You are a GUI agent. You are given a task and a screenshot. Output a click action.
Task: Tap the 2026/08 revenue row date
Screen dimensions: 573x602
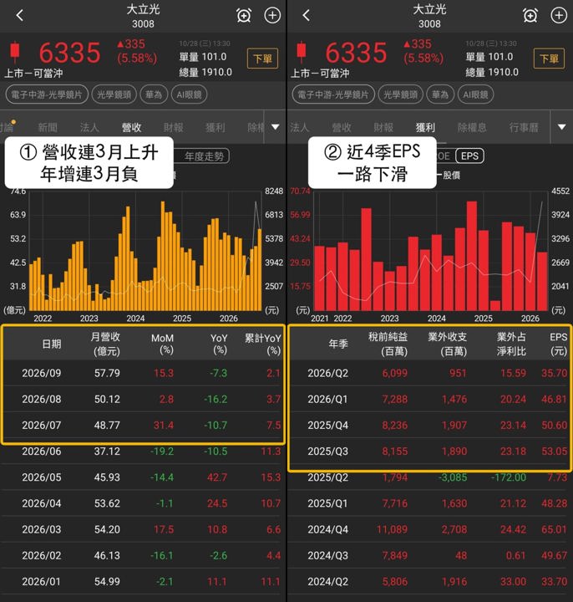tap(42, 400)
